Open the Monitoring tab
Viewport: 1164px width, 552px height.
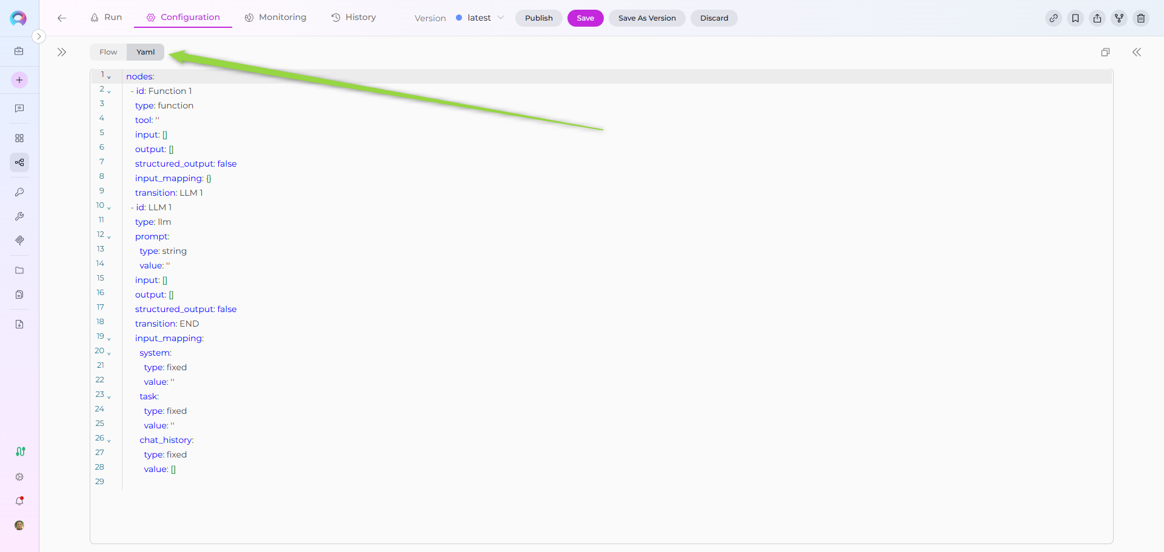coord(275,18)
